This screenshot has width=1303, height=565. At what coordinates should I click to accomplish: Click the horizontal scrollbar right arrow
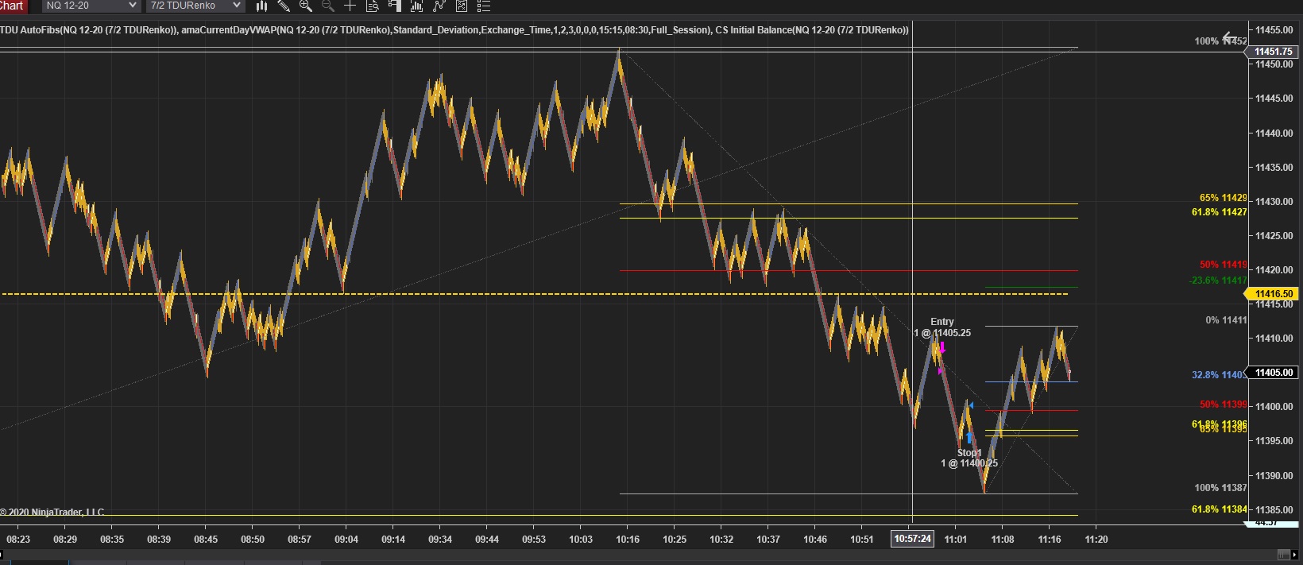pyautogui.click(x=1293, y=554)
